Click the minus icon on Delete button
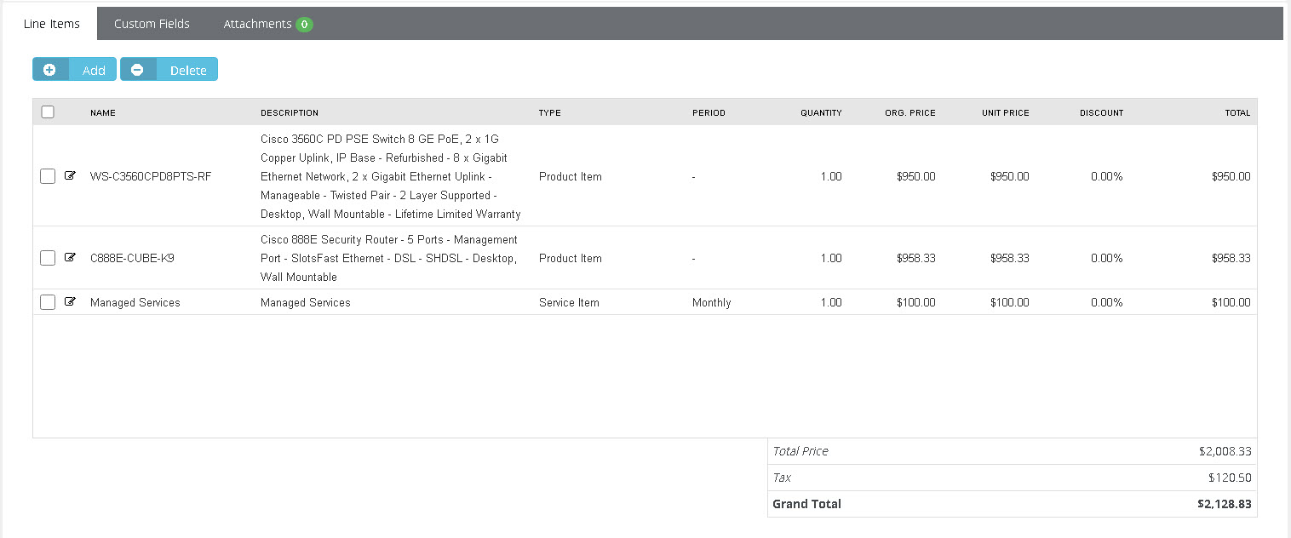 137,70
